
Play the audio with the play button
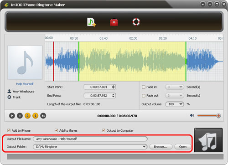click(x=12, y=116)
